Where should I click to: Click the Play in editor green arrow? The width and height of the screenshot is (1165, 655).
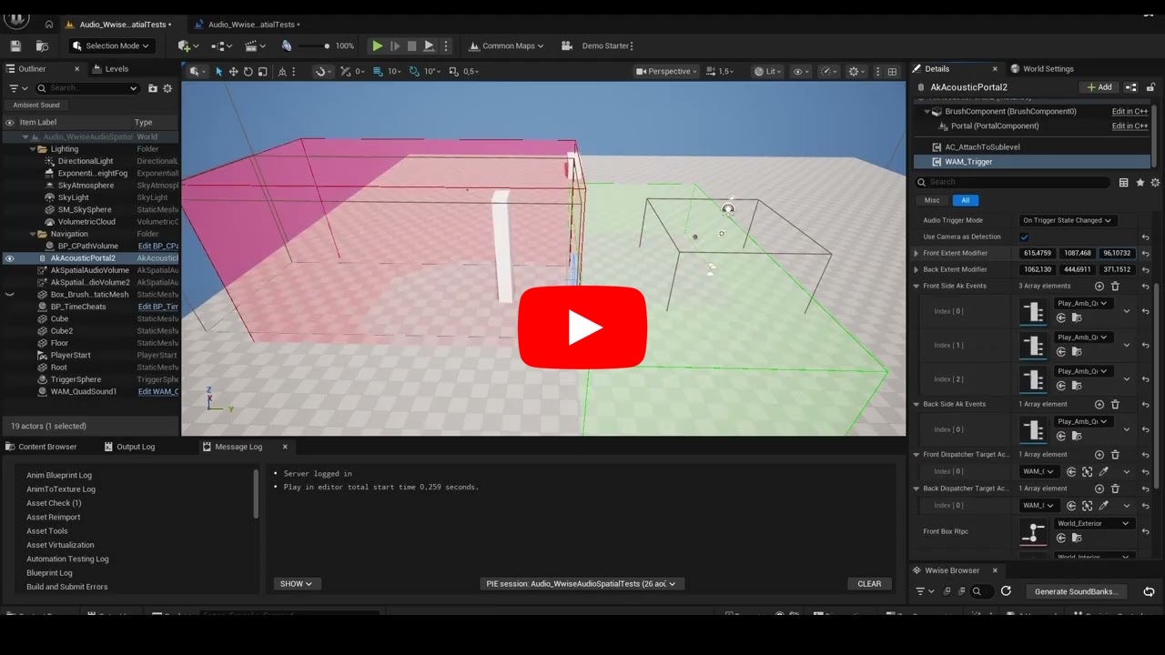377,45
